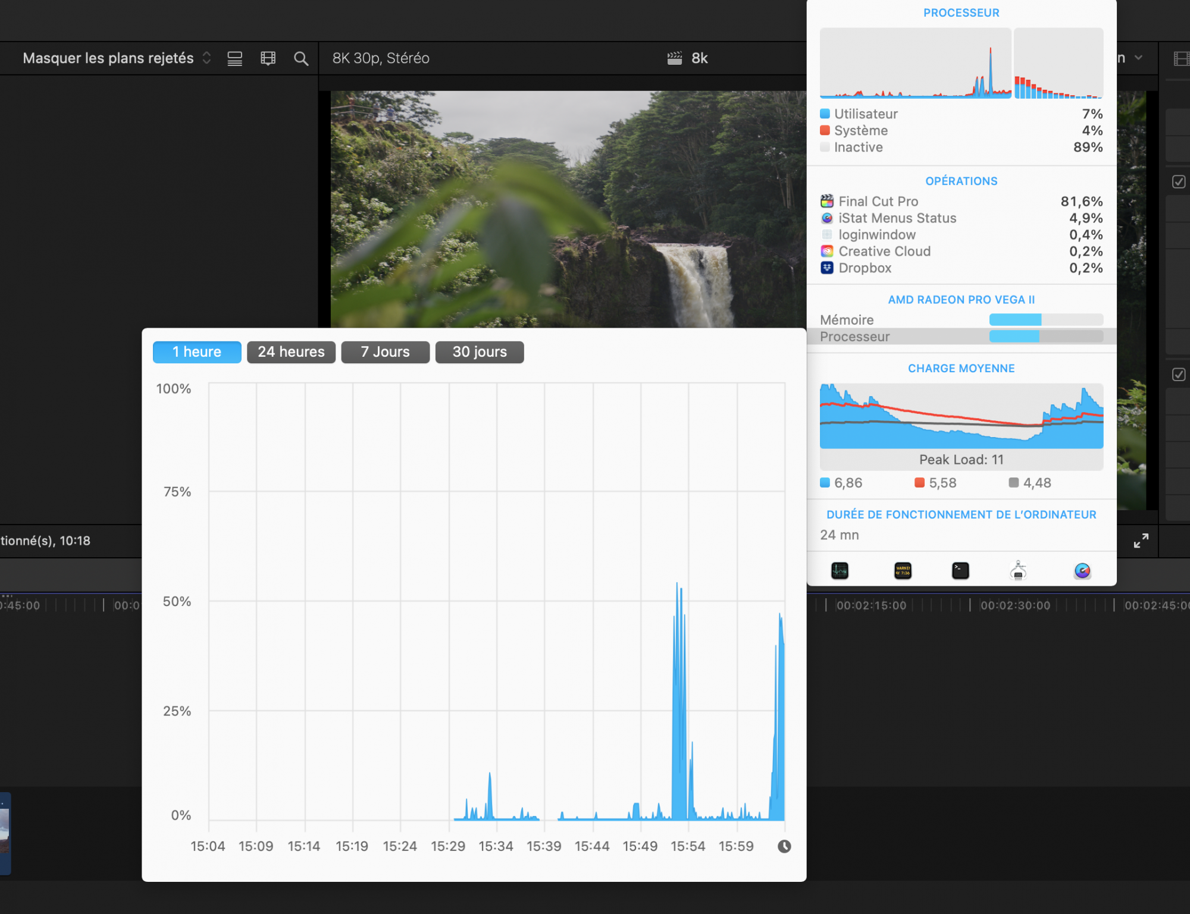Launch Terminal from iStat footer
1190x914 pixels.
point(960,571)
